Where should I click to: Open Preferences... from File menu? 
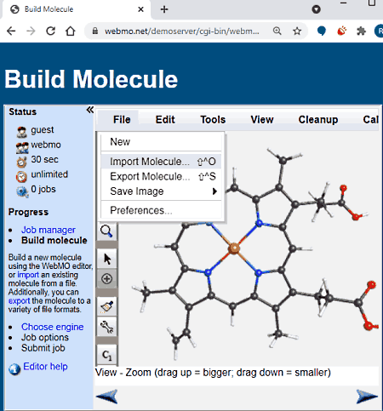[x=161, y=210]
